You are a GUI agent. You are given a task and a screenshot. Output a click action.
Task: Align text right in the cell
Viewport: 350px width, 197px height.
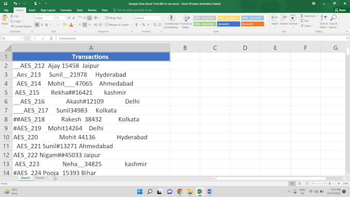(x=89, y=25)
